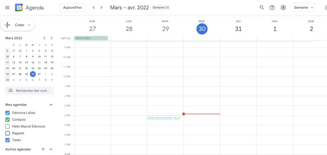Click the Aujourd'hui button
This screenshot has height=155, width=327.
[72, 8]
